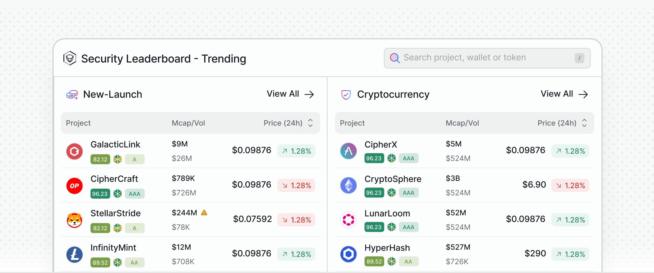Click the StellarStride market cap warning icon

tap(204, 212)
